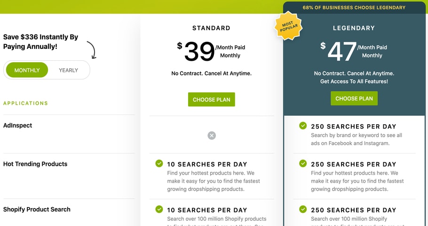Click the Standard plan title

(x=212, y=28)
